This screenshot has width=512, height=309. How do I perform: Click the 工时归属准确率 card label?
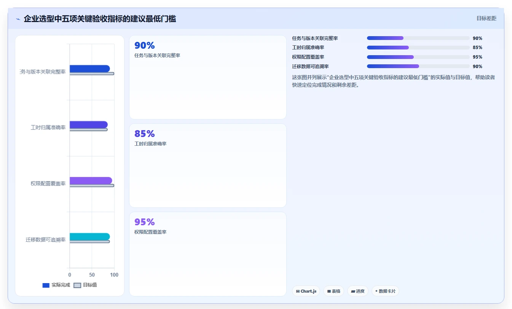click(150, 144)
